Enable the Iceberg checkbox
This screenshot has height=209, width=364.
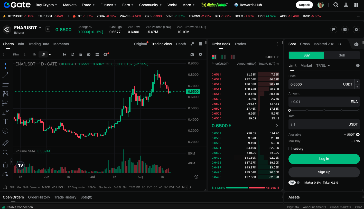pyautogui.click(x=290, y=149)
